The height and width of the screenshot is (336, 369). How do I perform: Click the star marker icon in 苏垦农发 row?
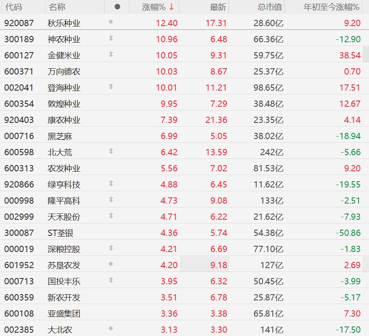coord(111,264)
